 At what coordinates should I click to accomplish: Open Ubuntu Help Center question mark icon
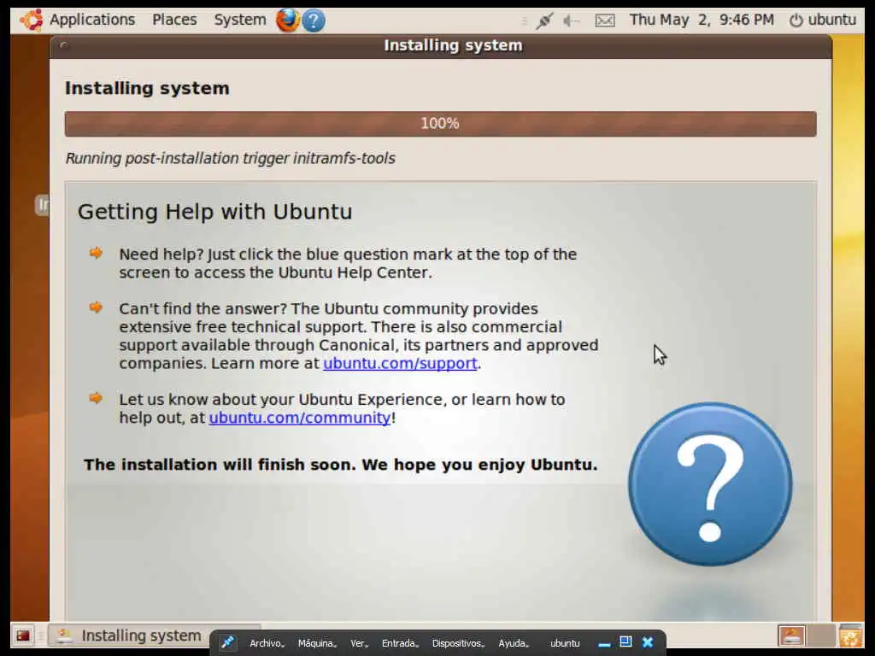click(x=314, y=20)
